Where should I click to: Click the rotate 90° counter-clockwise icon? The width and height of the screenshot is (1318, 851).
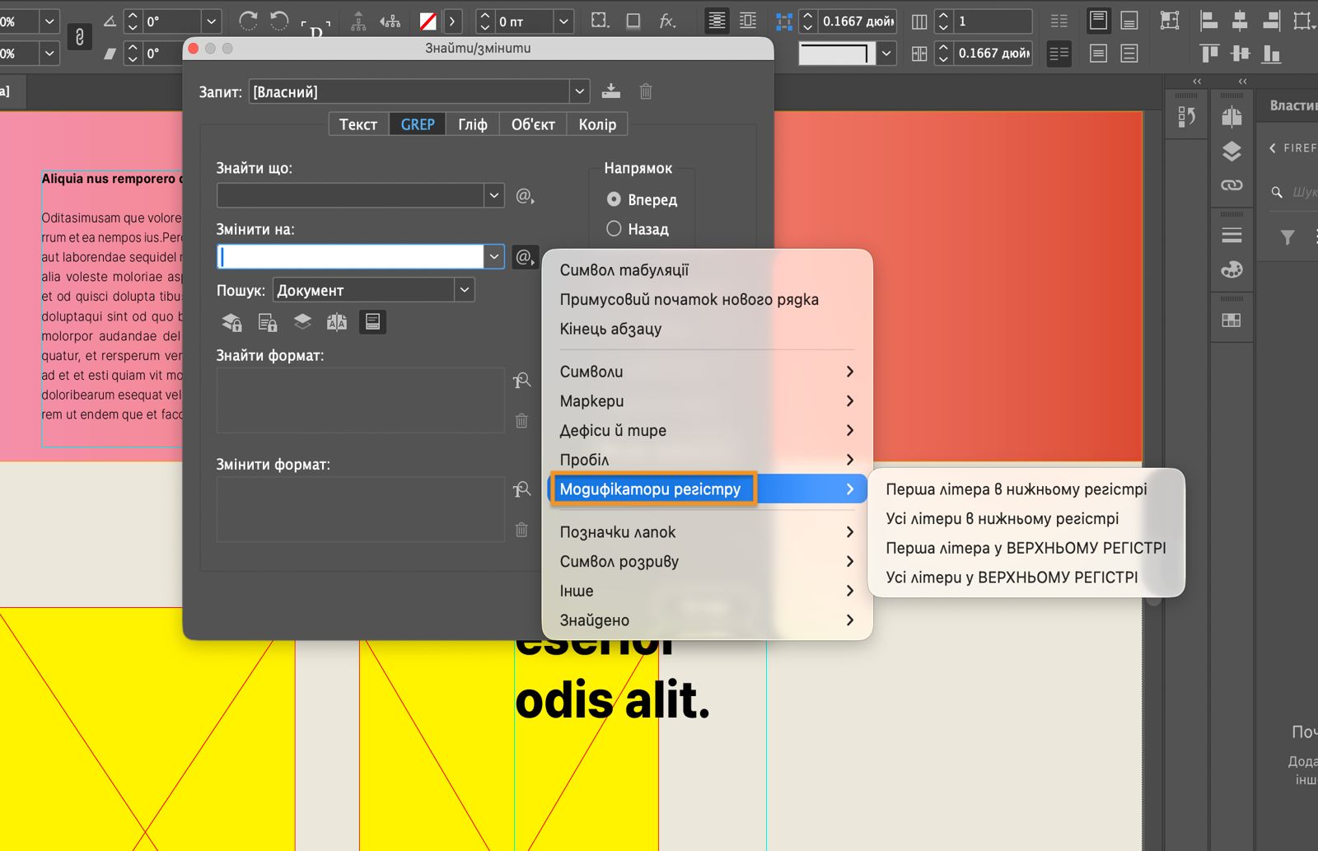(279, 21)
